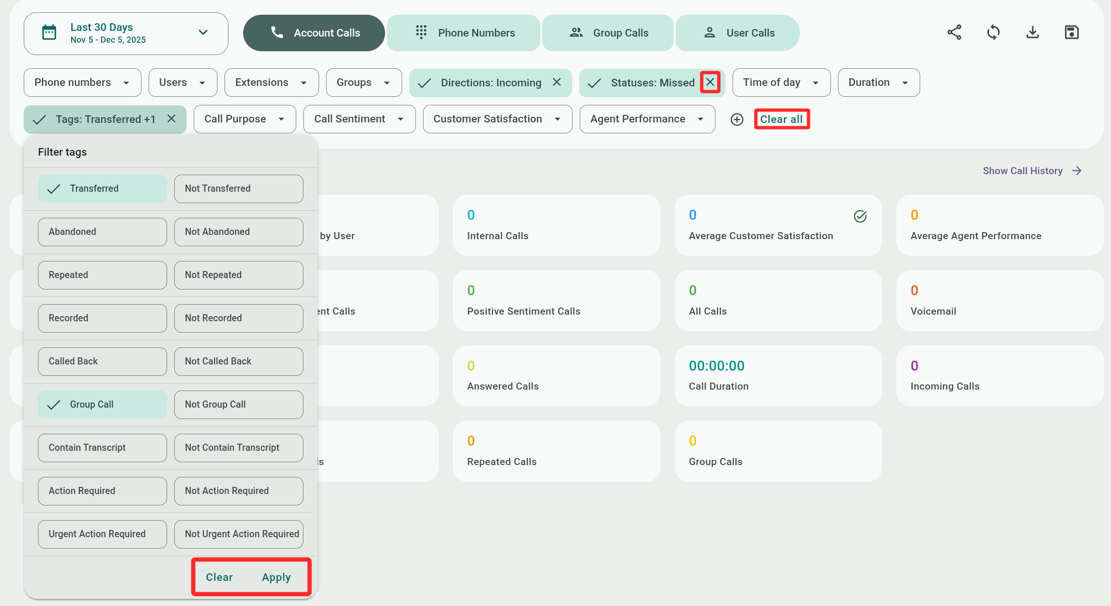This screenshot has width=1111, height=606.
Task: Click the satisfaction checkmark badge icon
Action: (860, 216)
